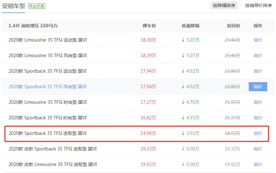Open 2020款 改款 Sportback 35 TFSI 进取型
This screenshot has height=173, width=276.
click(52, 149)
